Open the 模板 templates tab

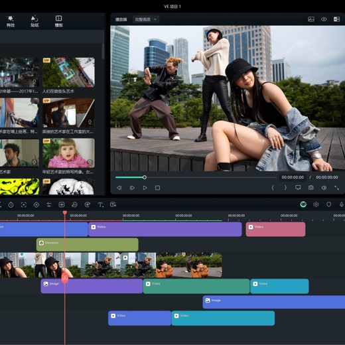tap(58, 21)
